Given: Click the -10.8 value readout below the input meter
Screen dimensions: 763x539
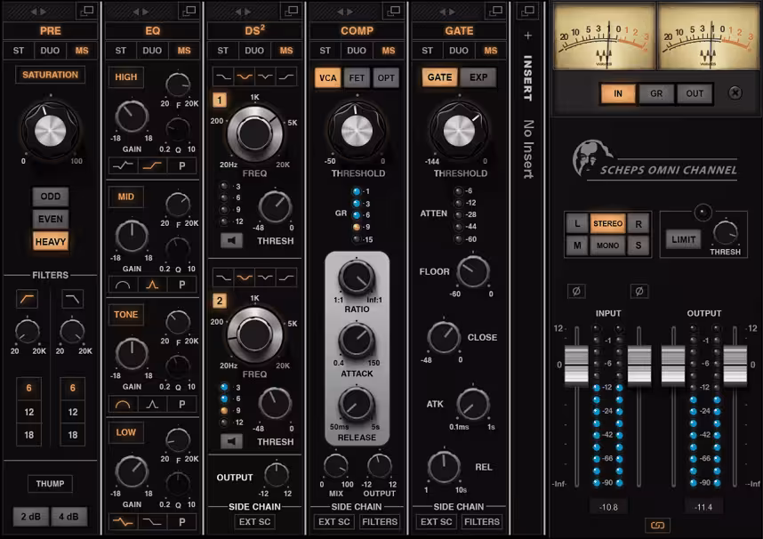Looking at the screenshot, I should (610, 504).
